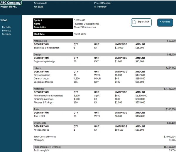Select the name Riverside Developments
Screen dimensions: 176x152
pos(86,24)
